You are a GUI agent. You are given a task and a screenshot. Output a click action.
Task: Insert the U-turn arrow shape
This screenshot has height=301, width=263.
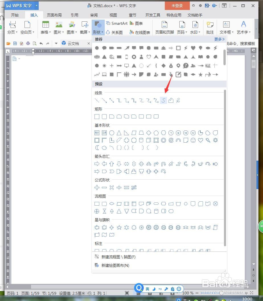tap(163, 164)
